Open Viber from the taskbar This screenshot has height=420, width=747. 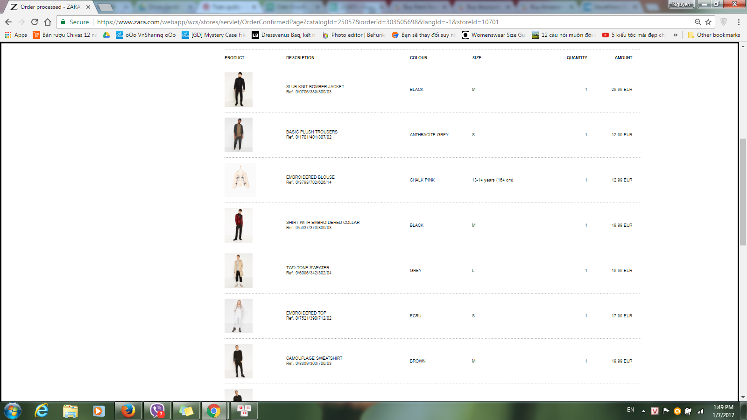(157, 411)
